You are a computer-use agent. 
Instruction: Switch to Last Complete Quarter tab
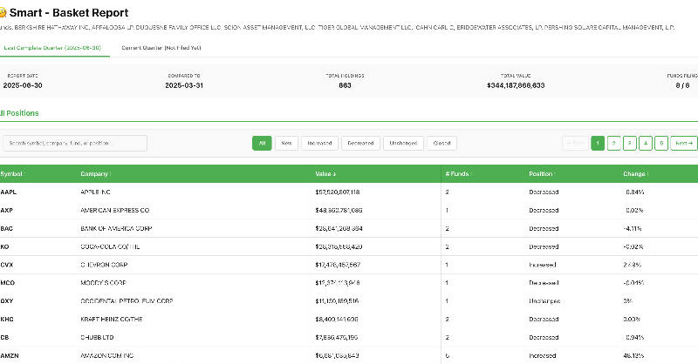coord(52,48)
